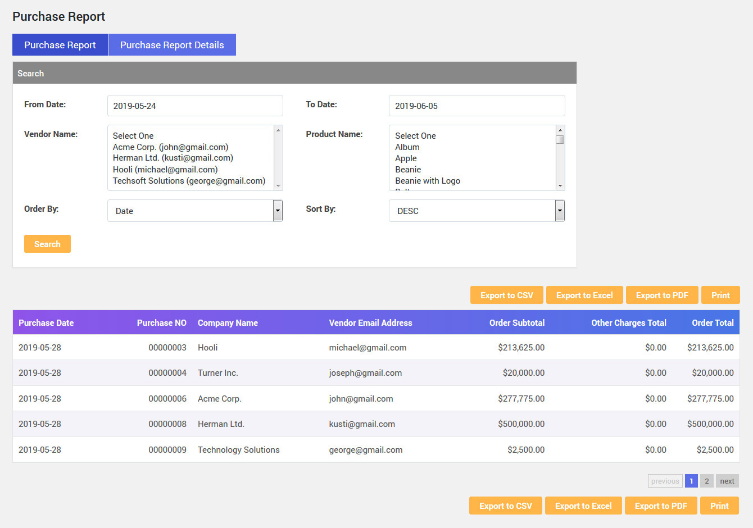The image size is (753, 528).
Task: Click the From Date input field
Action: click(195, 106)
